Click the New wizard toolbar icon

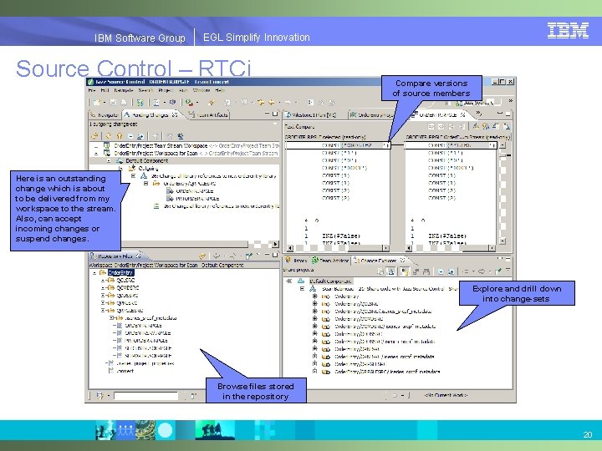click(x=97, y=103)
